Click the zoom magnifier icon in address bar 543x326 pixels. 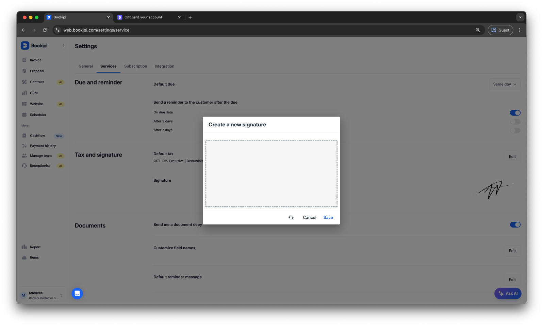point(478,30)
